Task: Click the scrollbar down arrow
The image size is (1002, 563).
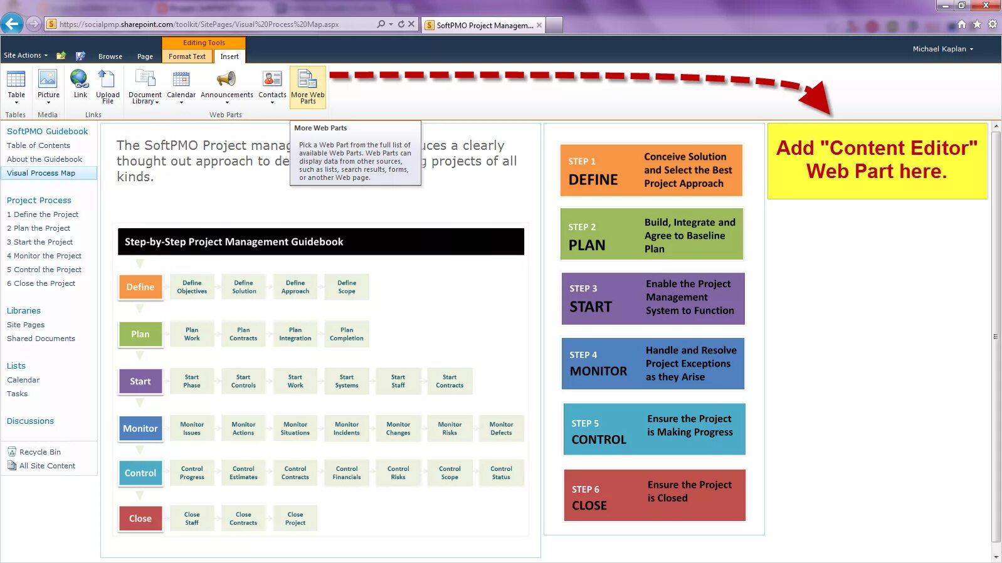Action: (x=996, y=557)
